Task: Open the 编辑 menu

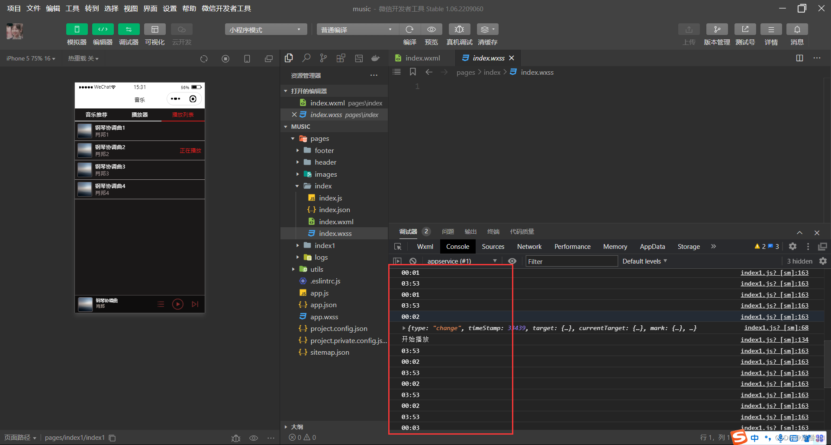Action: point(53,9)
